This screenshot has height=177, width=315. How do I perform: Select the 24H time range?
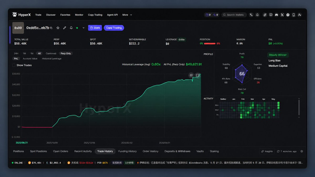(x=16, y=53)
